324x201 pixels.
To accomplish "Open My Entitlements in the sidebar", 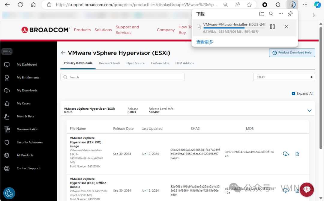I will [x=28, y=78].
